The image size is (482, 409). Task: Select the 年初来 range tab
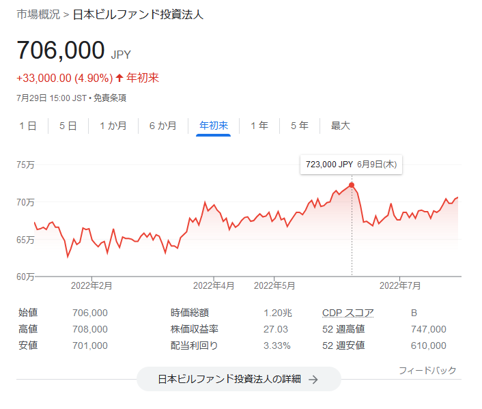pyautogui.click(x=214, y=126)
